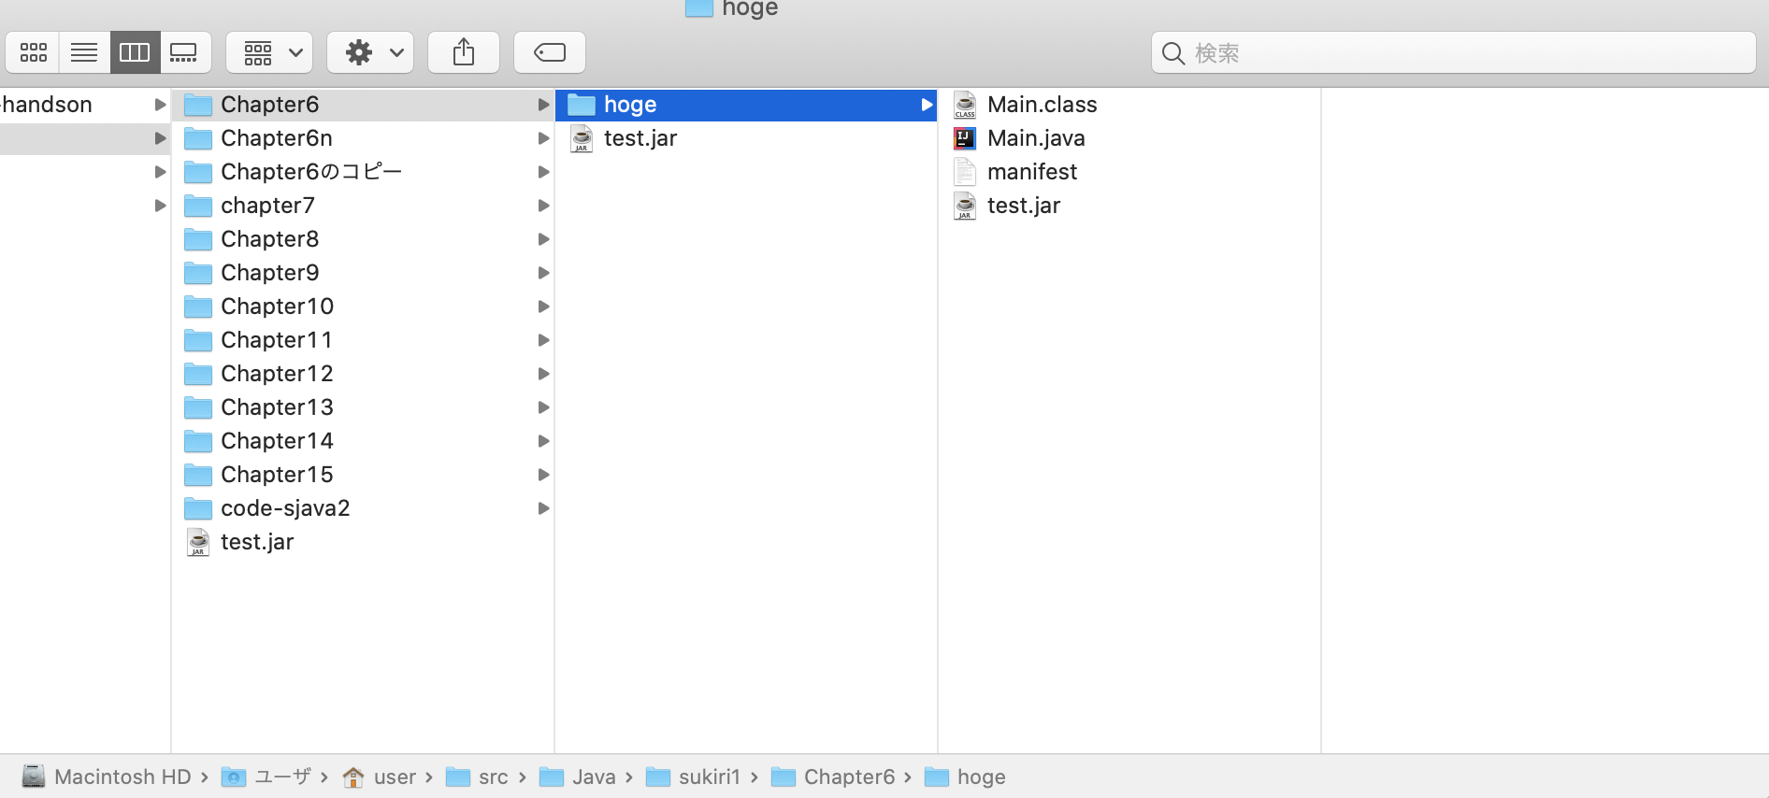Switch to gallery view mode

[184, 52]
